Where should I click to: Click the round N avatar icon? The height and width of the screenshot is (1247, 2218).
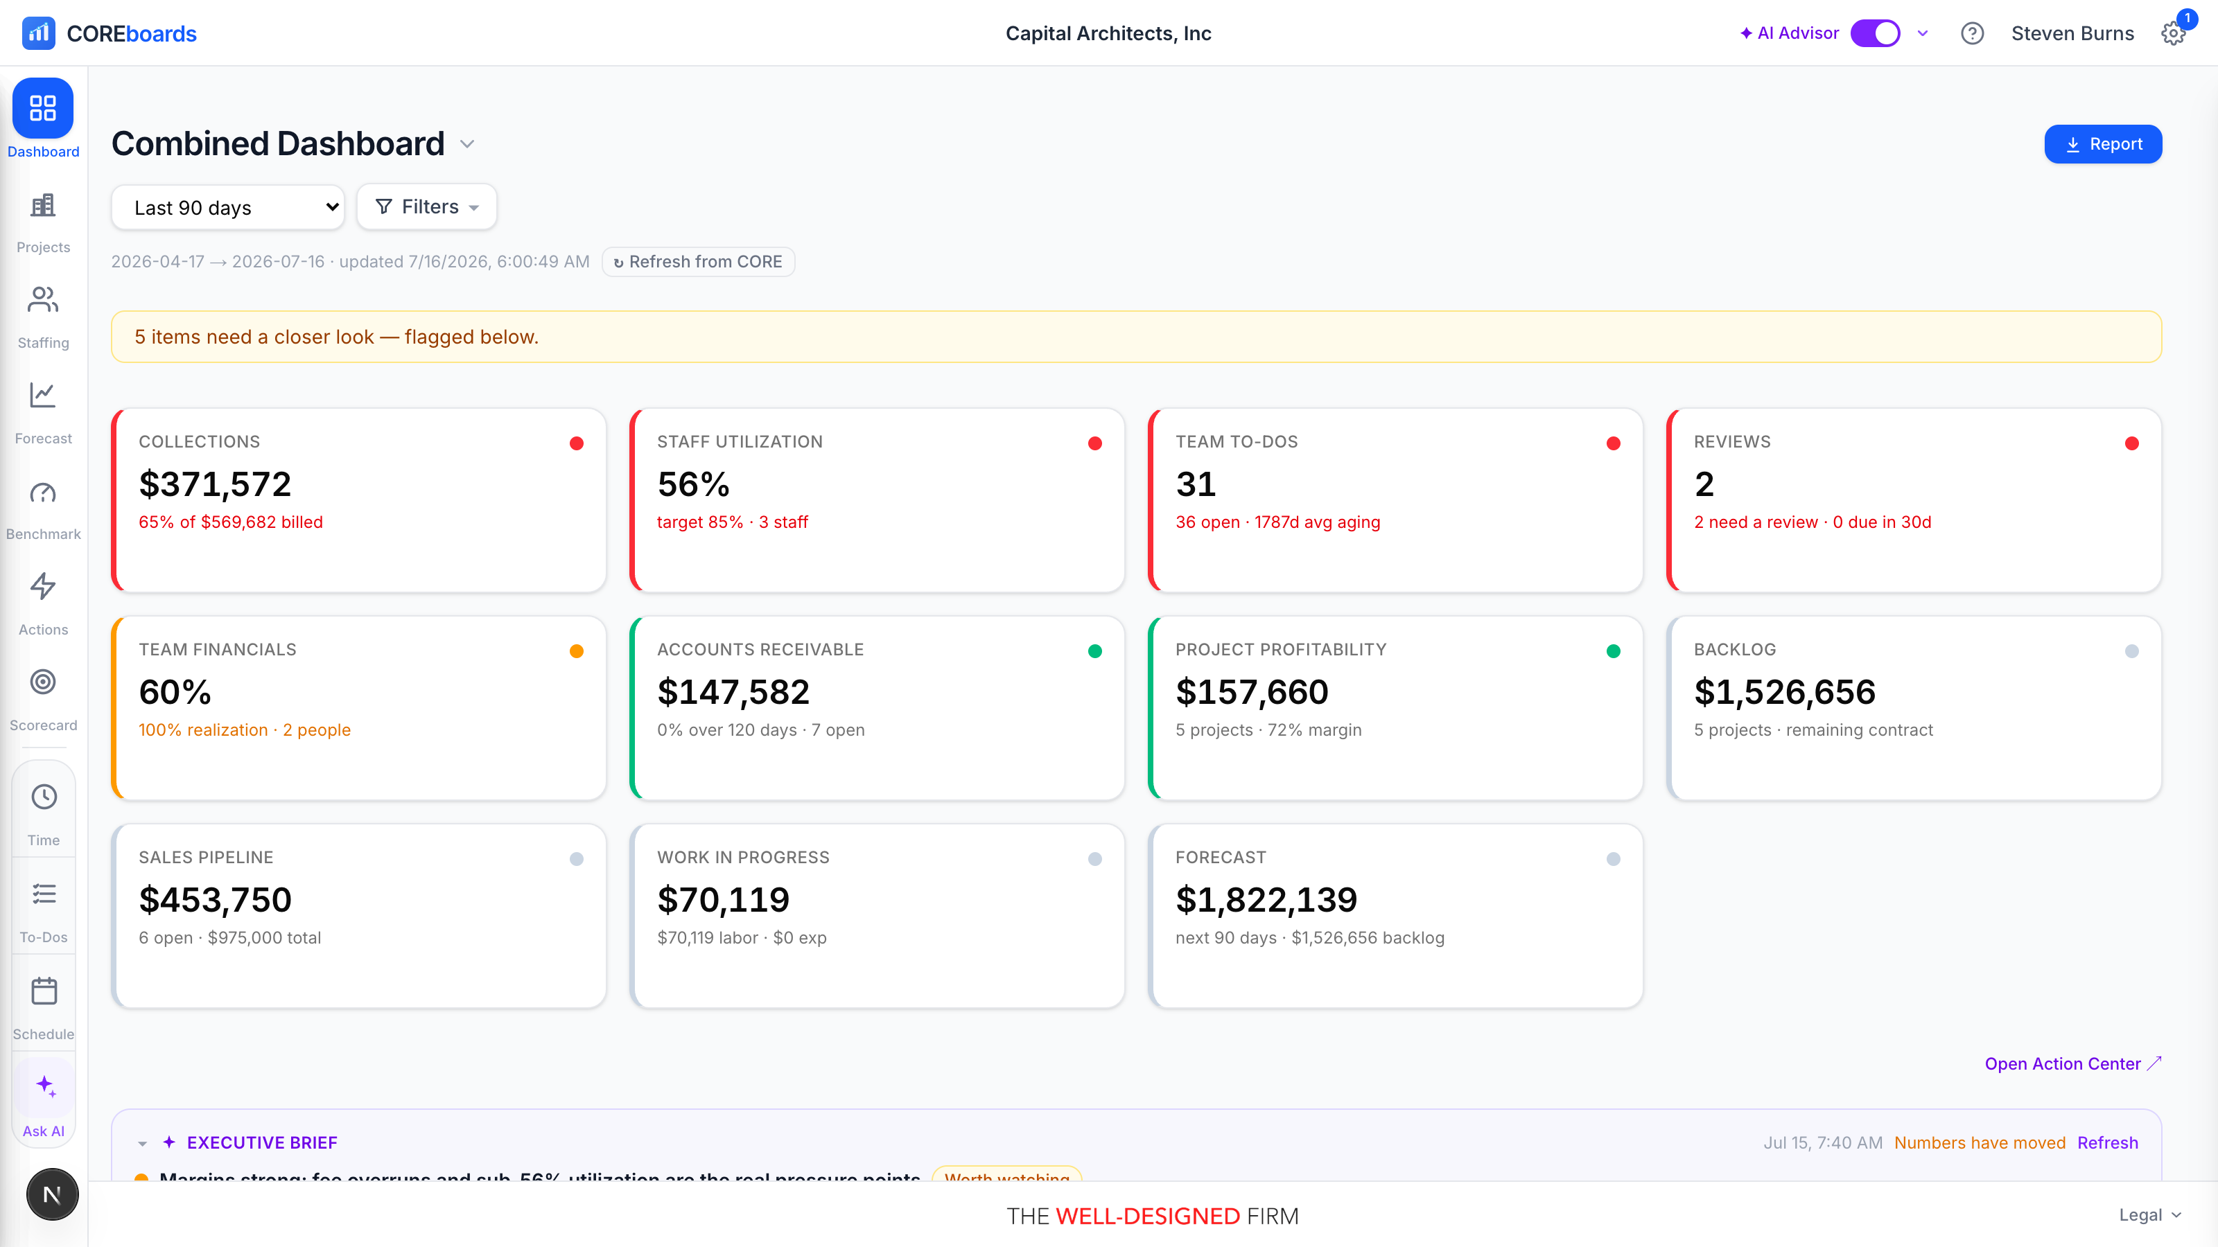(x=52, y=1194)
